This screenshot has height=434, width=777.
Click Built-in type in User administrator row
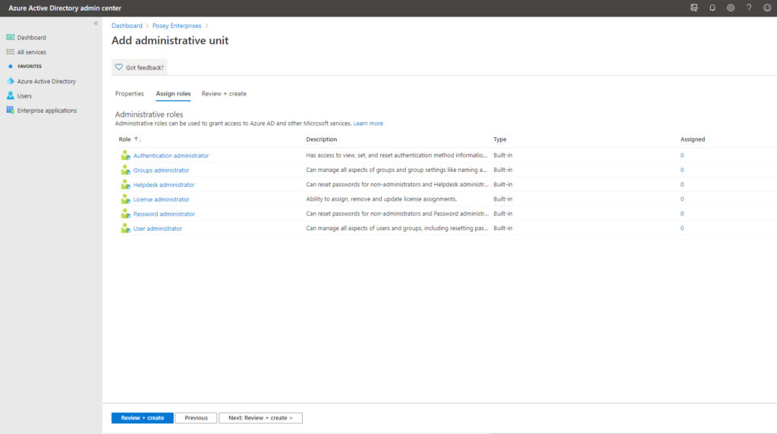tap(503, 228)
